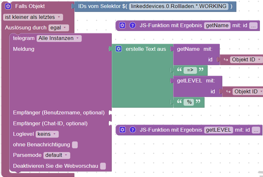The width and height of the screenshot is (263, 177).
Task: Click help question mark on getLEVEL function
Action: point(133,130)
